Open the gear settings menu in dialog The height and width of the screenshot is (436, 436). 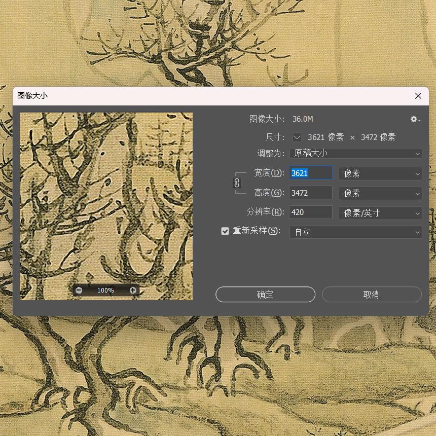tap(415, 119)
